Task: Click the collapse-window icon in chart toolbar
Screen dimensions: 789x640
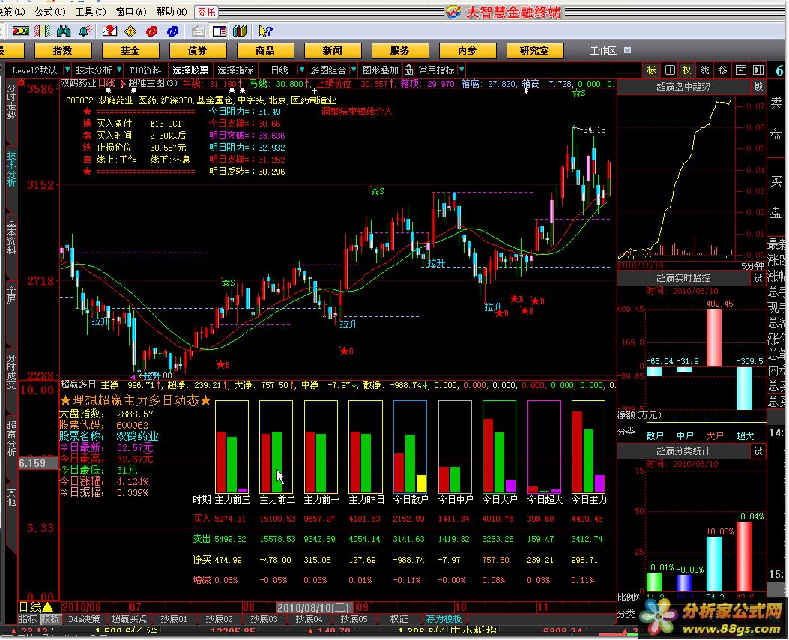Action: click(x=741, y=70)
